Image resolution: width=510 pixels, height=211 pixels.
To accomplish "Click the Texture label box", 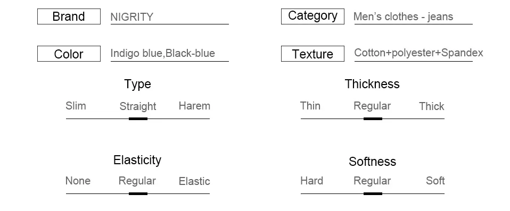I will [x=312, y=54].
